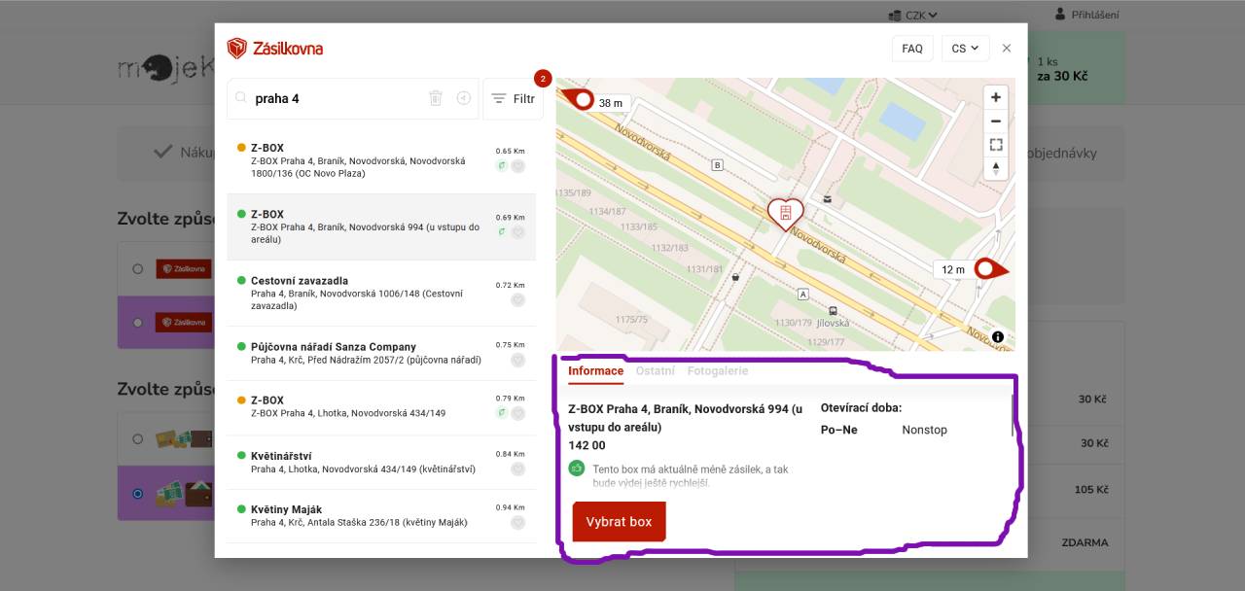Select the Květiny Maják list entry

[x=381, y=515]
